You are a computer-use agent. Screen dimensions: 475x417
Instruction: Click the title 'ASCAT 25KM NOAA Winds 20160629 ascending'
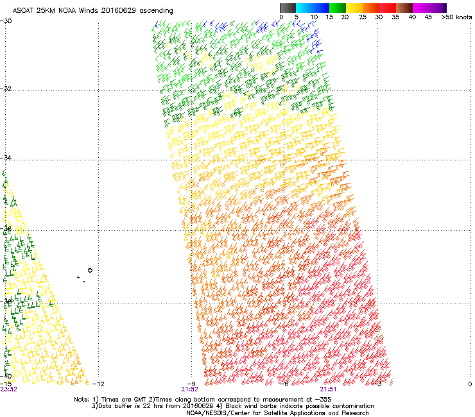pos(92,10)
